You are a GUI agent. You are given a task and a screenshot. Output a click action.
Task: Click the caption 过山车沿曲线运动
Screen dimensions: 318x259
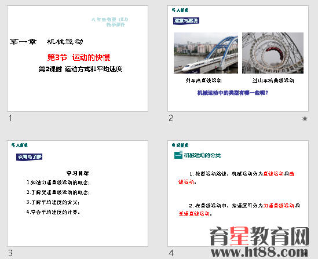(273, 81)
